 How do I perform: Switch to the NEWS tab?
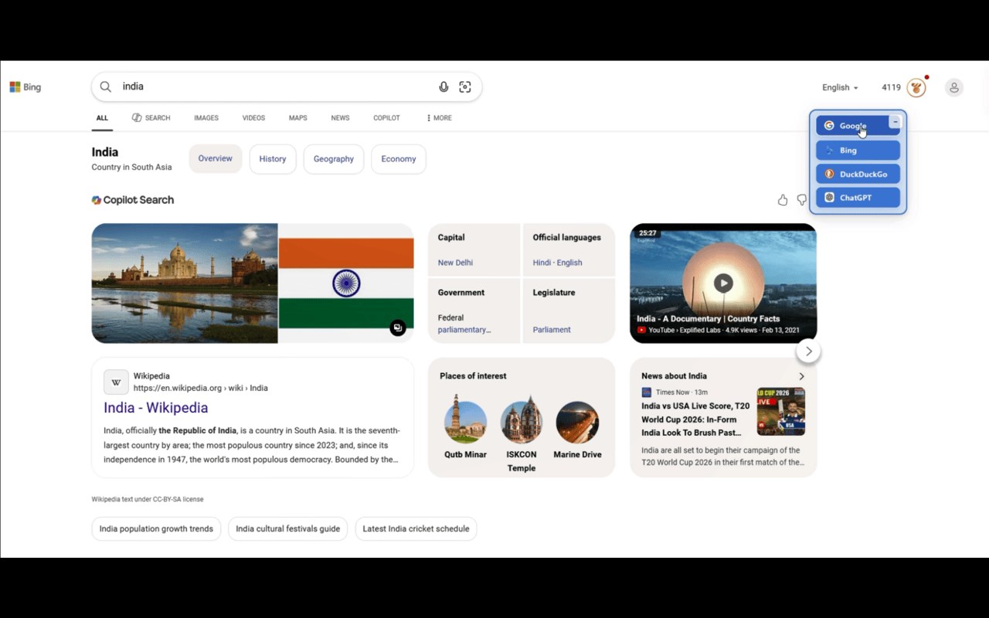point(340,118)
